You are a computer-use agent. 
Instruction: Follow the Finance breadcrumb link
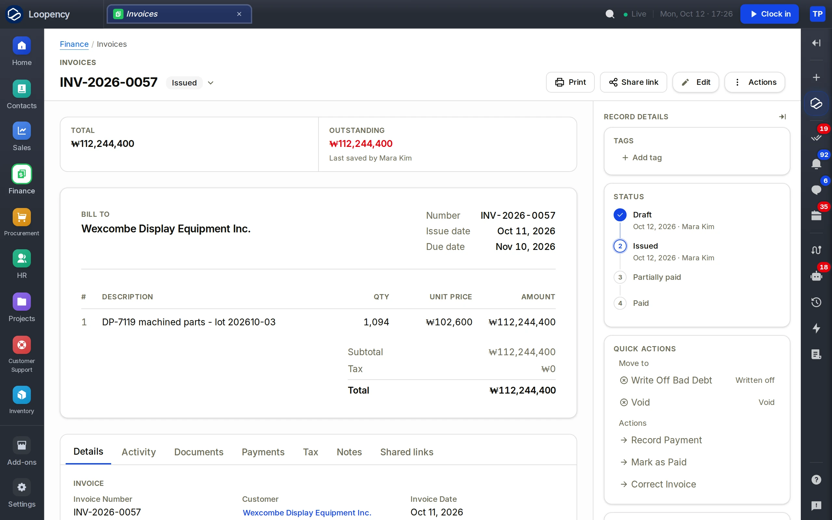pyautogui.click(x=74, y=44)
